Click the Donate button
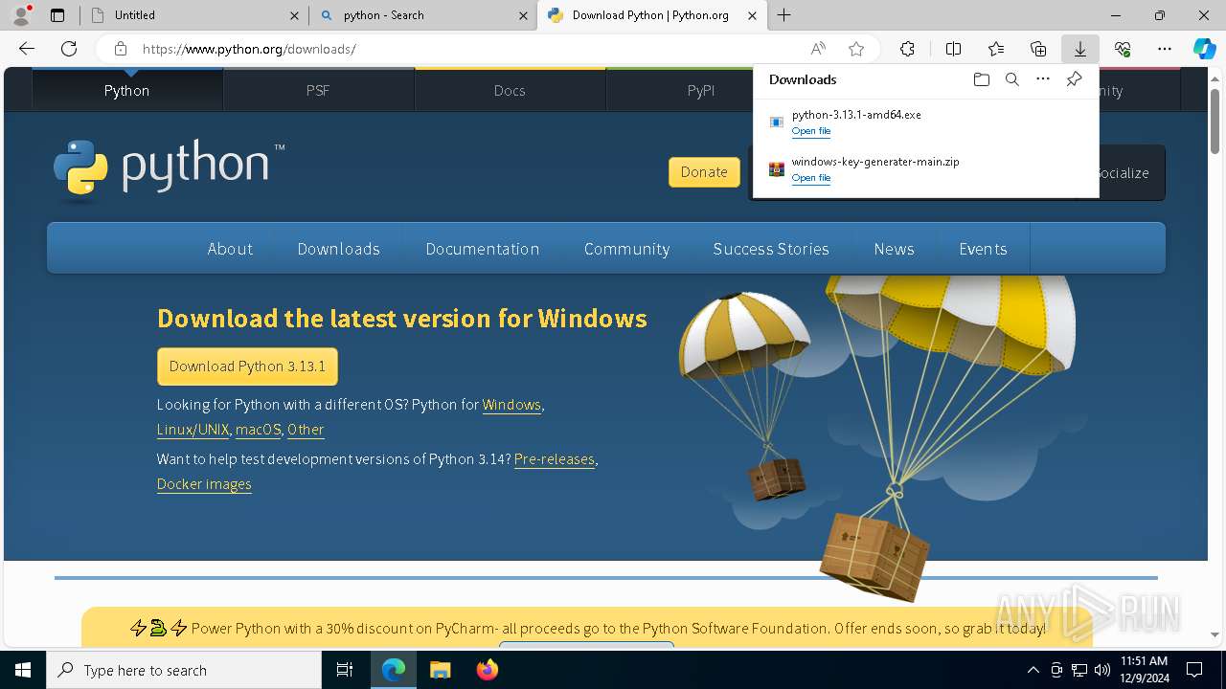Screen dimensions: 1226x689 [704, 172]
